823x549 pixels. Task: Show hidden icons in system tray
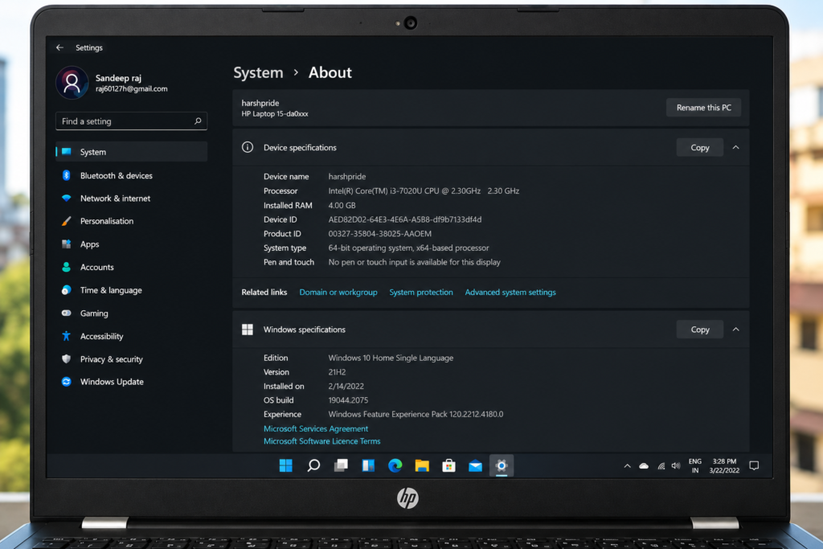[627, 466]
